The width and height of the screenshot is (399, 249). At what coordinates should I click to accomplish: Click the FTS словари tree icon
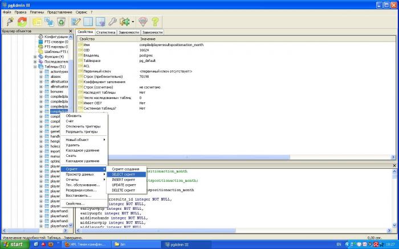click(x=40, y=42)
